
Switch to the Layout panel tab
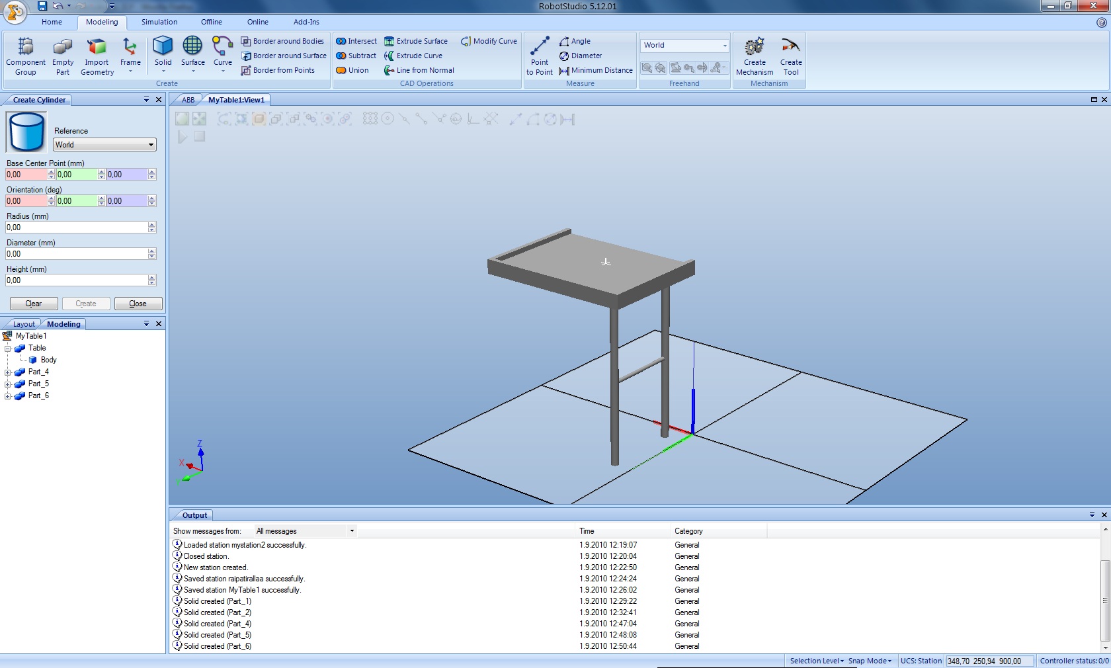[x=24, y=324]
